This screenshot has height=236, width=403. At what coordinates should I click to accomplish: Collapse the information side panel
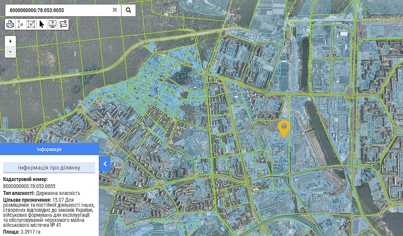pos(105,164)
